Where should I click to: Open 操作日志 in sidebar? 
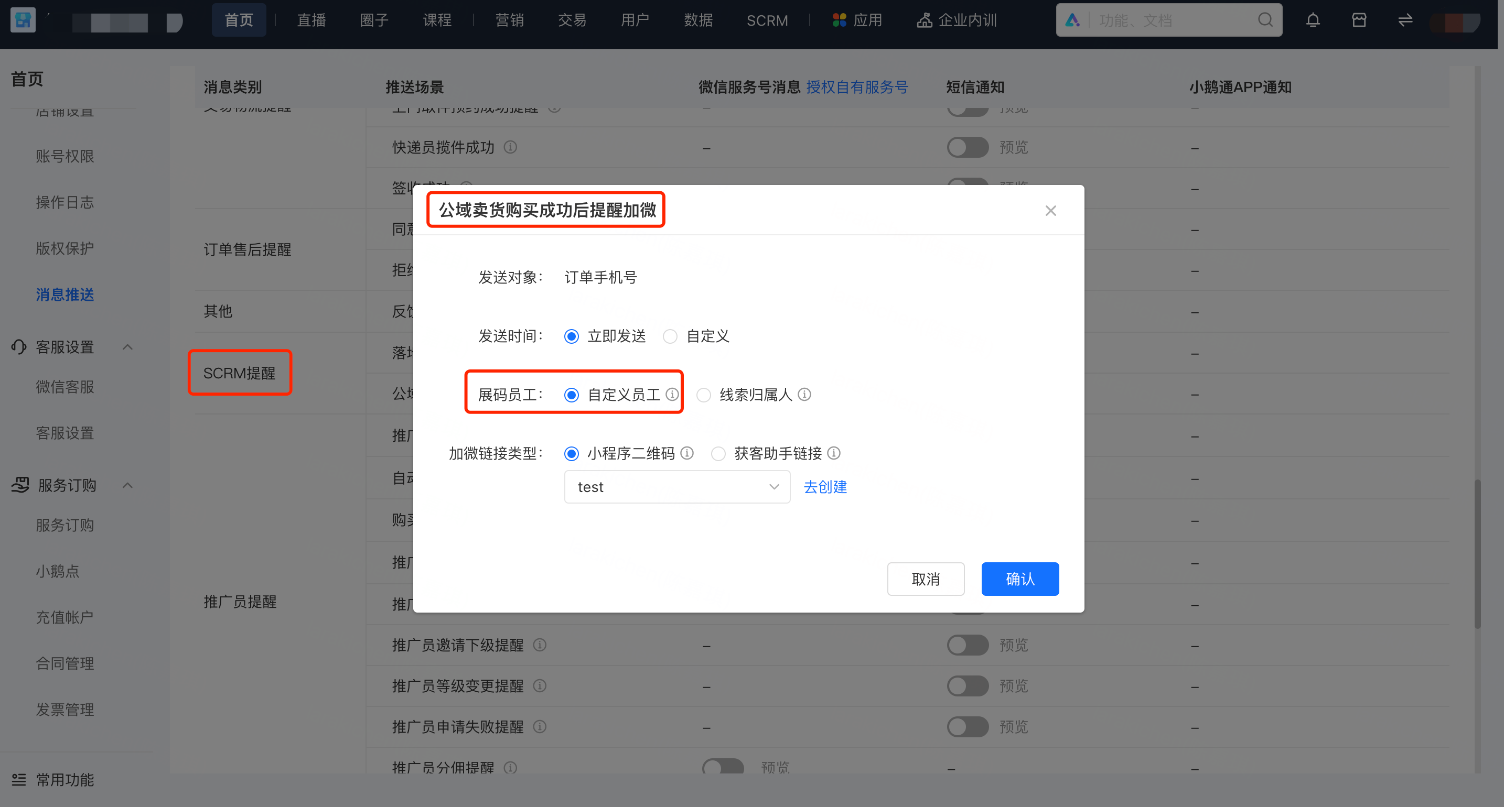coord(65,202)
